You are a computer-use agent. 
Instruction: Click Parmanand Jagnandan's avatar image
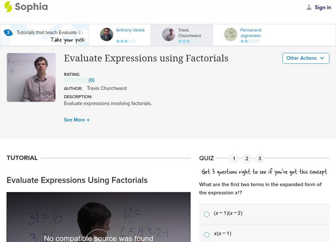231,34
